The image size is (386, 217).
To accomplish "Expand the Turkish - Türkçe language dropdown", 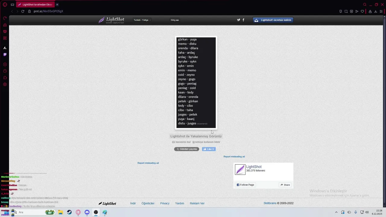I will (142, 20).
